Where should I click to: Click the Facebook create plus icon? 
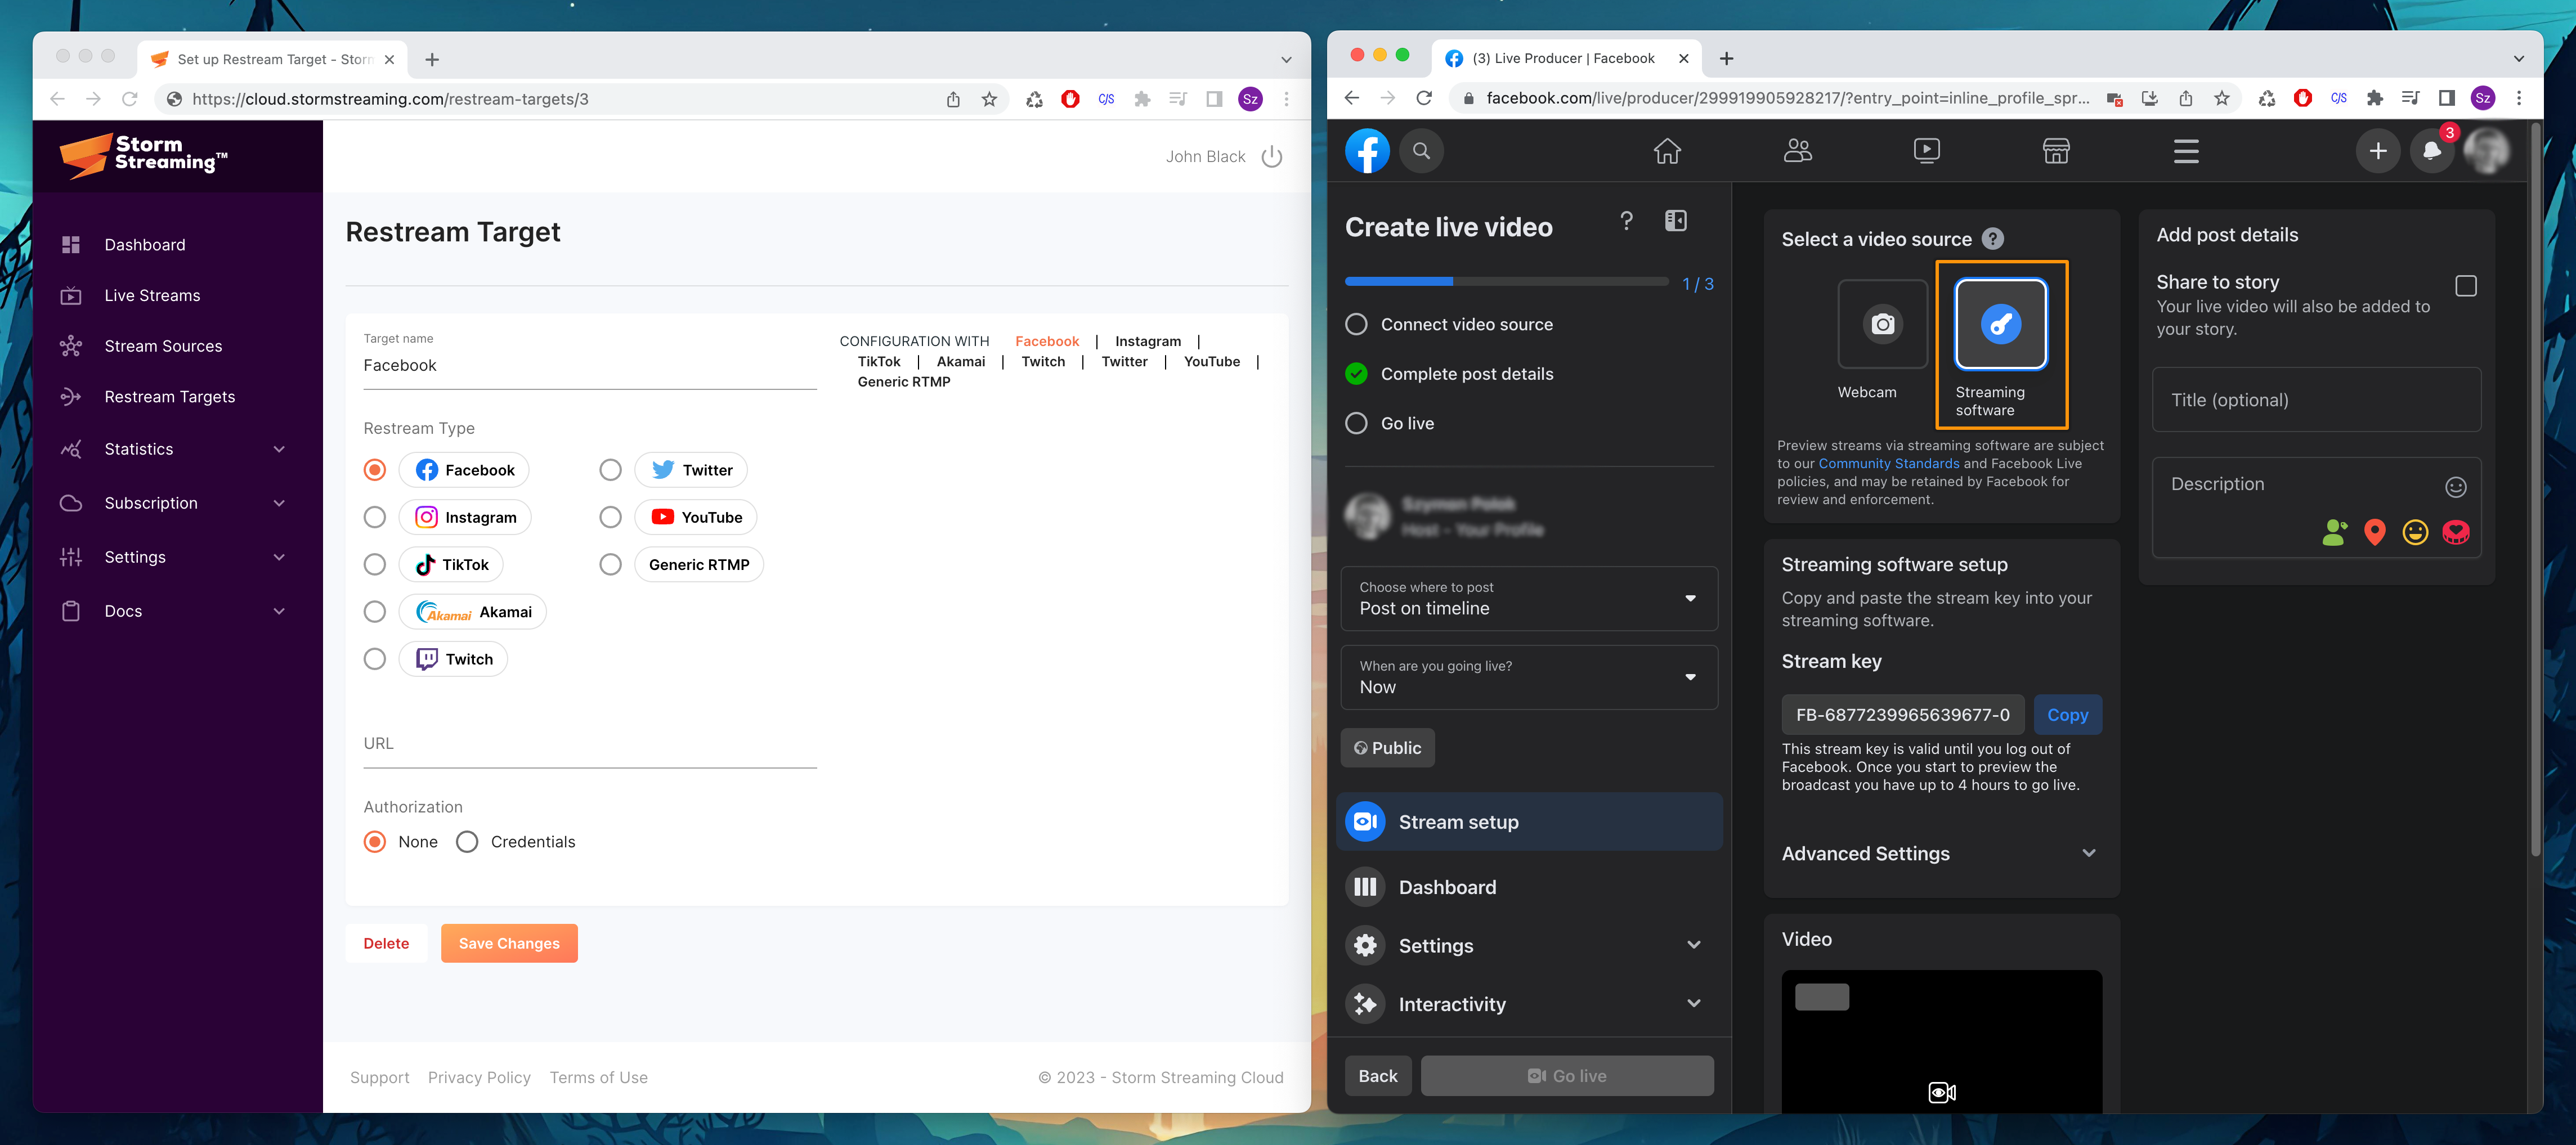coord(2378,151)
